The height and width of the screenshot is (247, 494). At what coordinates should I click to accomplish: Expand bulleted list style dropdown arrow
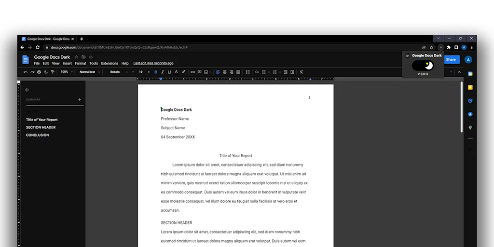coord(269,72)
